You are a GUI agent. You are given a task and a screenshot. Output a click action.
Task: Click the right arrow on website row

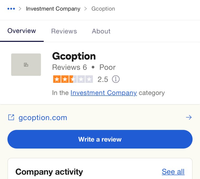tap(189, 117)
